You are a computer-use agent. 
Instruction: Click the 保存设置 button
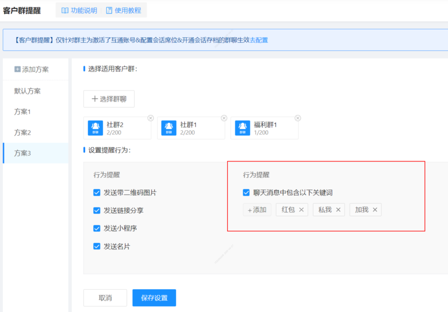click(154, 298)
